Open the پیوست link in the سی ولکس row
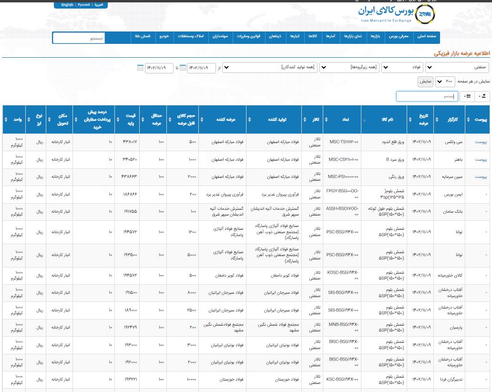 481,142
